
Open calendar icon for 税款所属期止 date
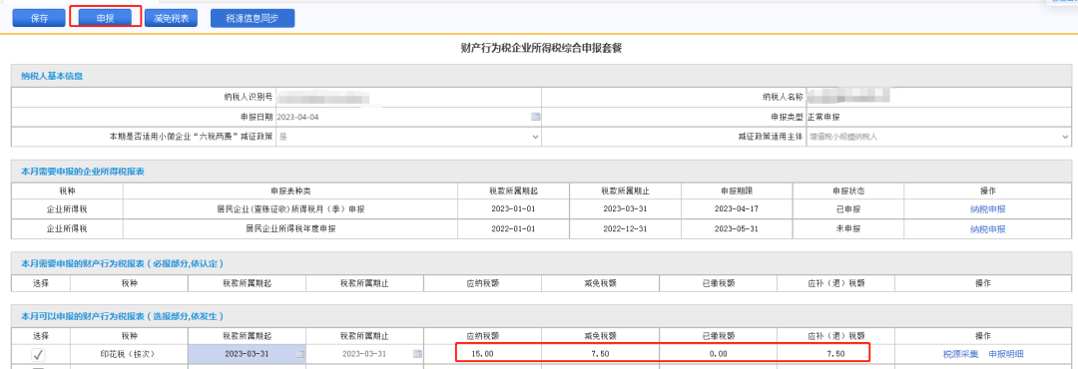(x=417, y=354)
